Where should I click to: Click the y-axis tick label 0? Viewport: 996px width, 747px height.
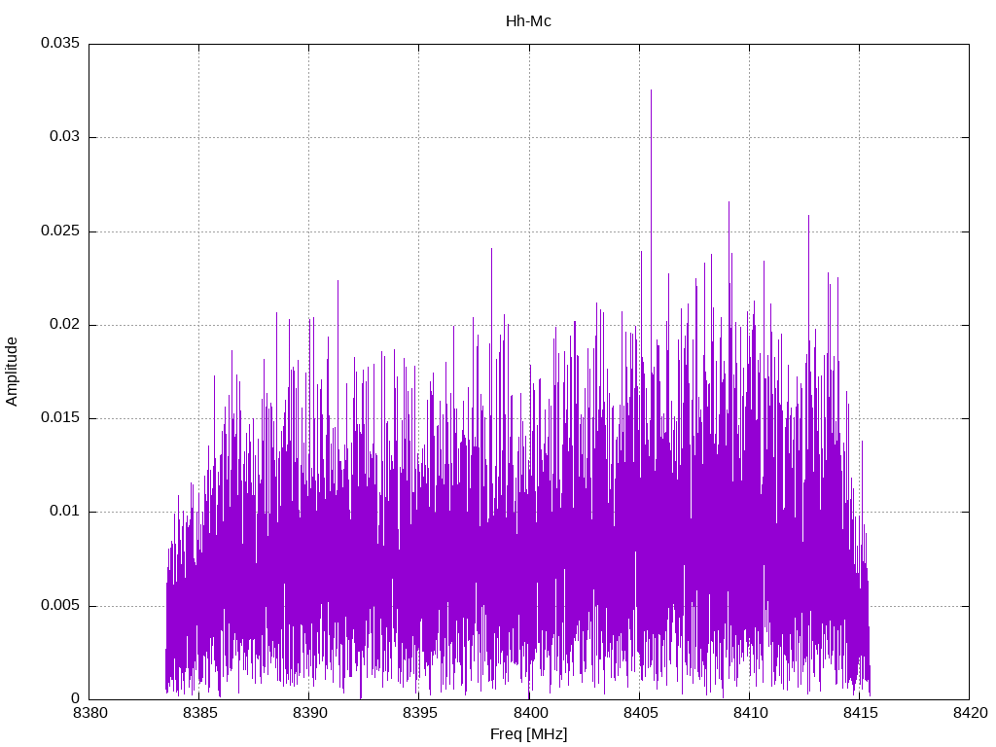[76, 698]
